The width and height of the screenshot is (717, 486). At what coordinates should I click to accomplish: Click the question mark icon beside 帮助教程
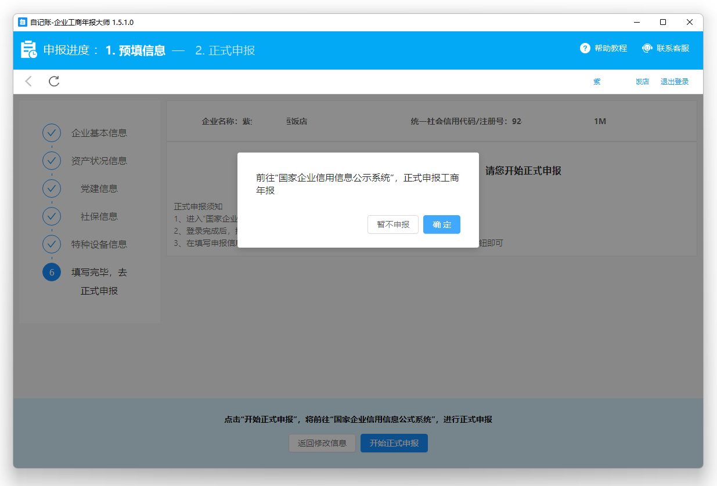(x=585, y=48)
